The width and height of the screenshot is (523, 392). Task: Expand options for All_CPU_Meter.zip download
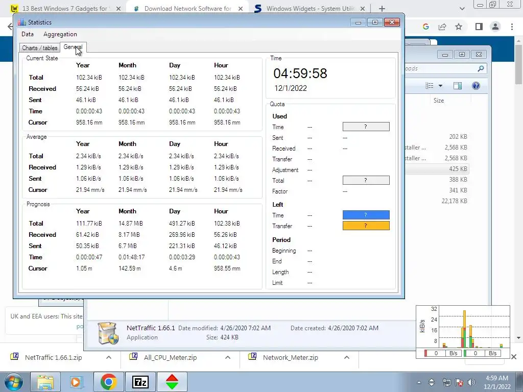(228, 357)
